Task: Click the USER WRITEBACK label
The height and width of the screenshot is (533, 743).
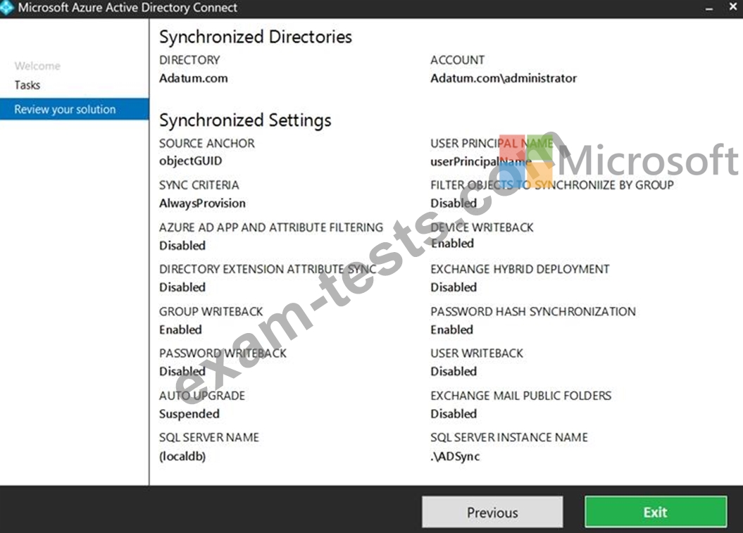Action: pos(477,353)
